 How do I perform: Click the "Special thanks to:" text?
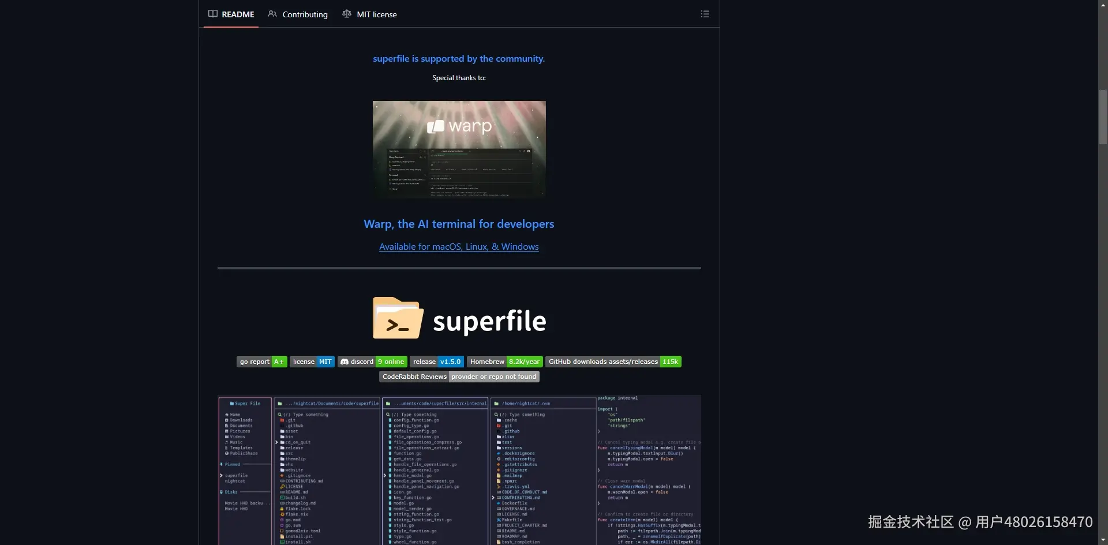459,78
